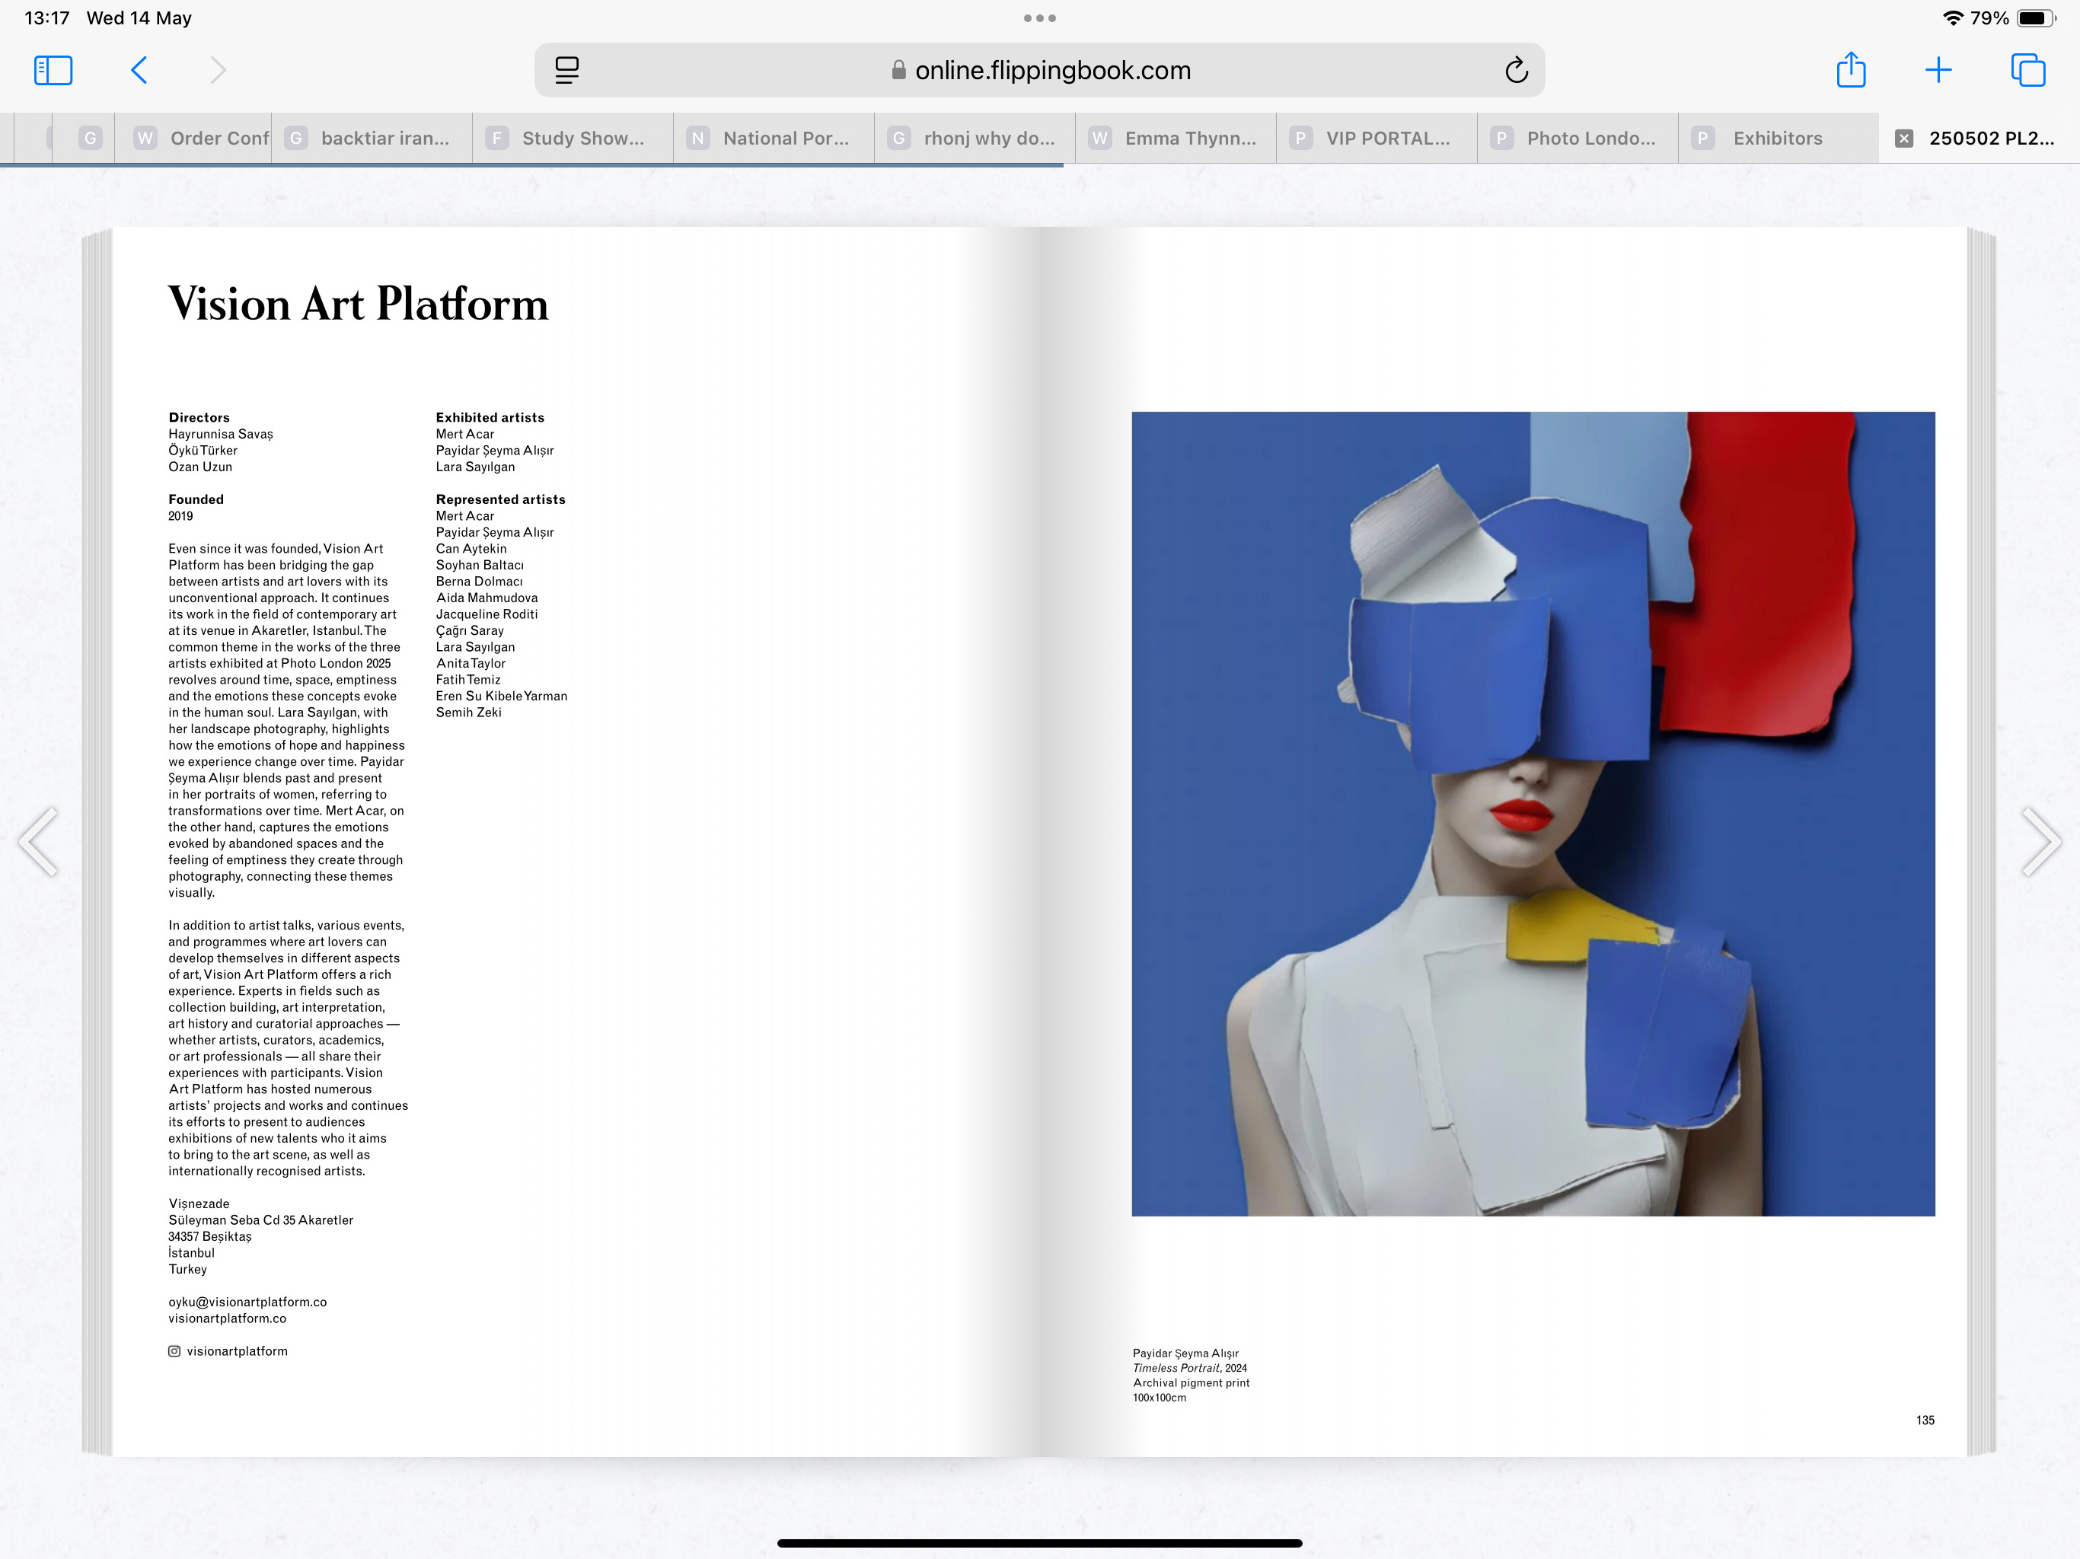Click the Founded heading
Image resolution: width=2080 pixels, height=1559 pixels.
click(196, 499)
